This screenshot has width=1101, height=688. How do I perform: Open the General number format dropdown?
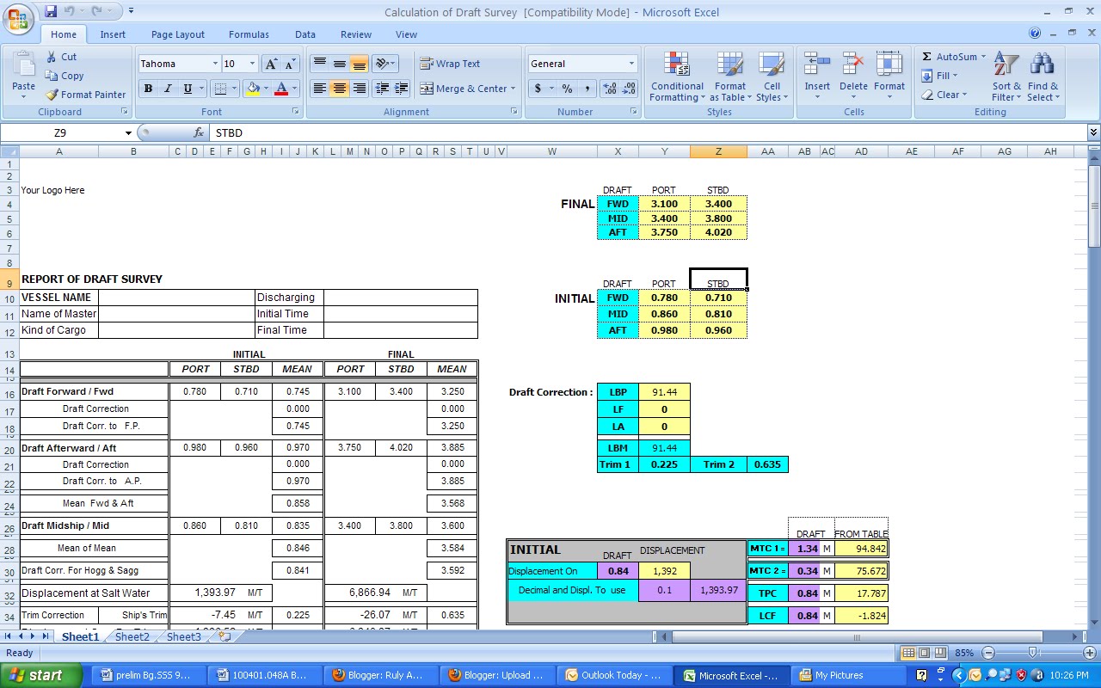[x=632, y=63]
